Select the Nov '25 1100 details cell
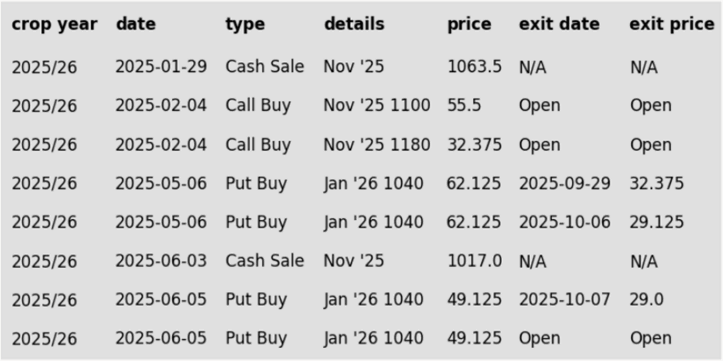723x361 pixels. [x=376, y=106]
